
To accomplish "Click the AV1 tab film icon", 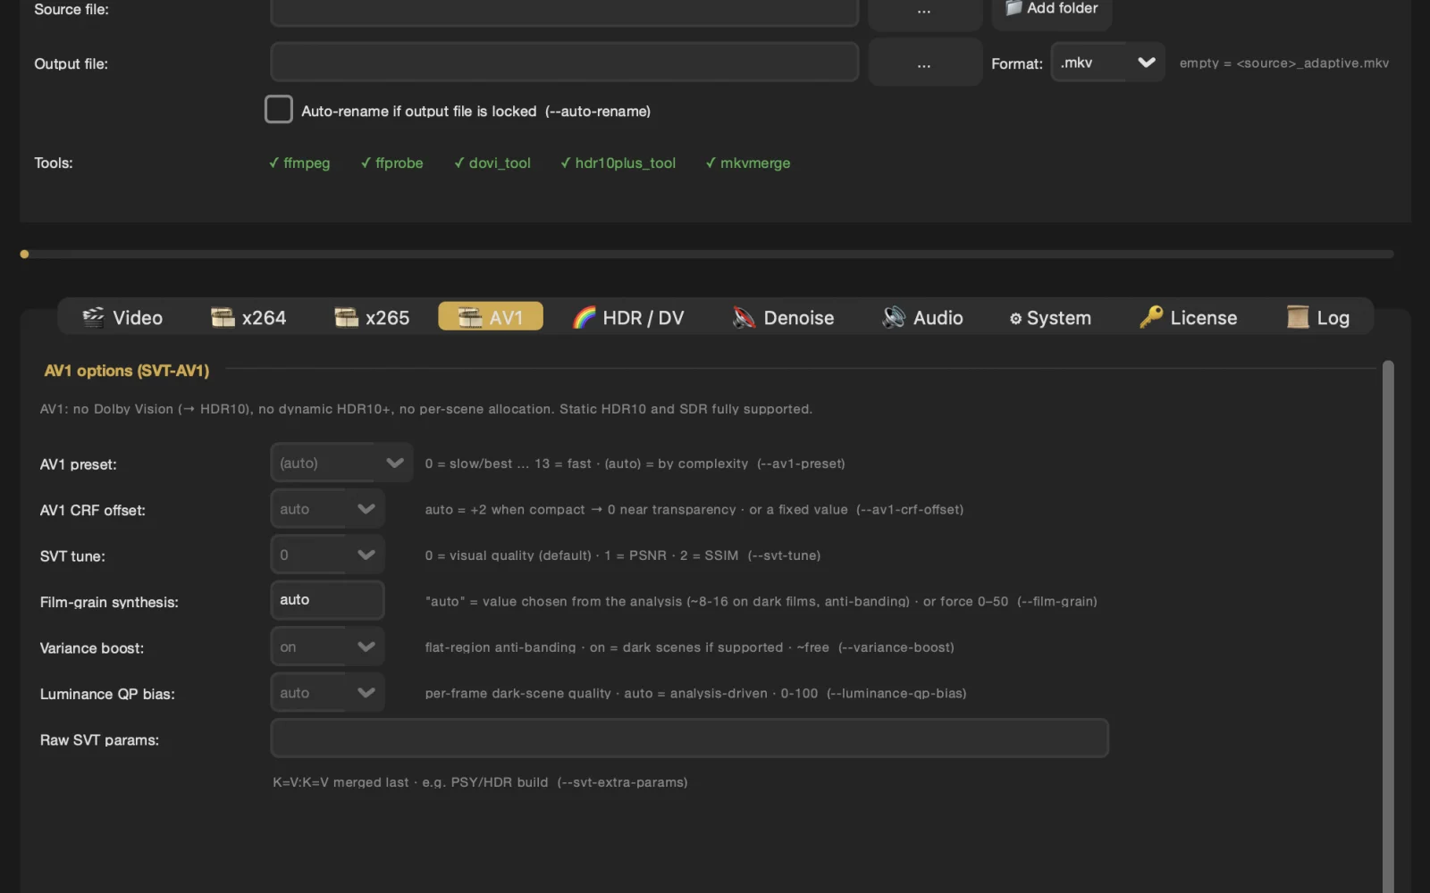I will point(470,317).
